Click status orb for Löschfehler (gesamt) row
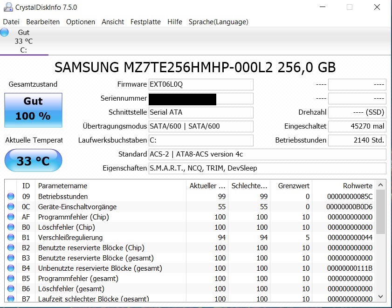The width and height of the screenshot is (392, 308). [11, 288]
